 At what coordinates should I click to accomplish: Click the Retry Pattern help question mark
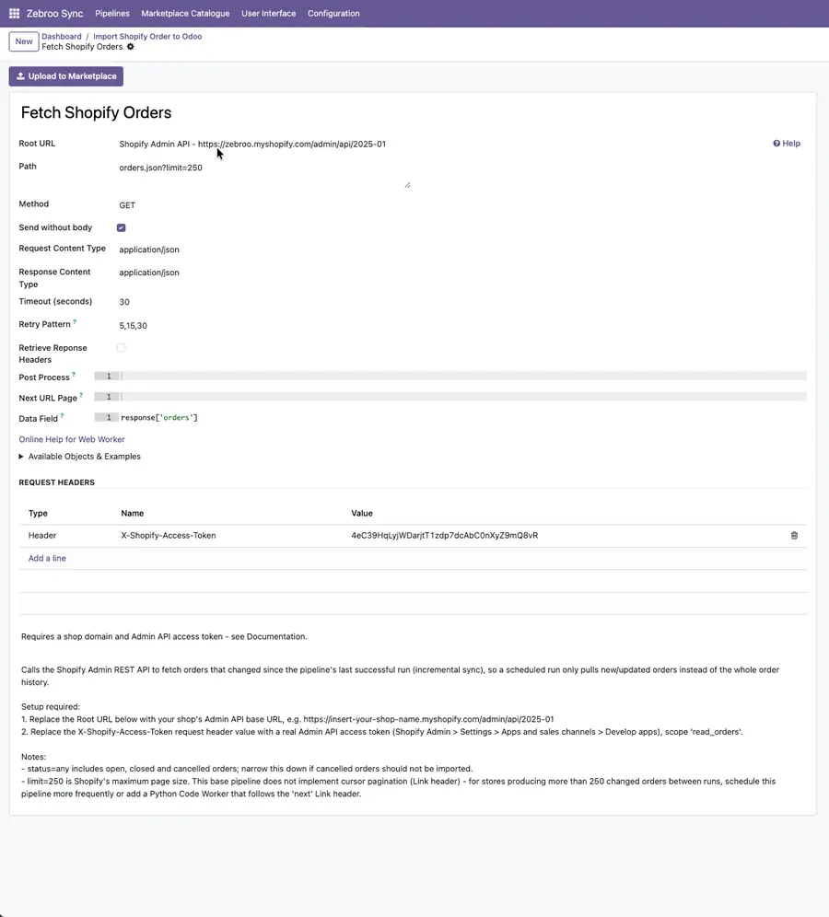(75, 321)
